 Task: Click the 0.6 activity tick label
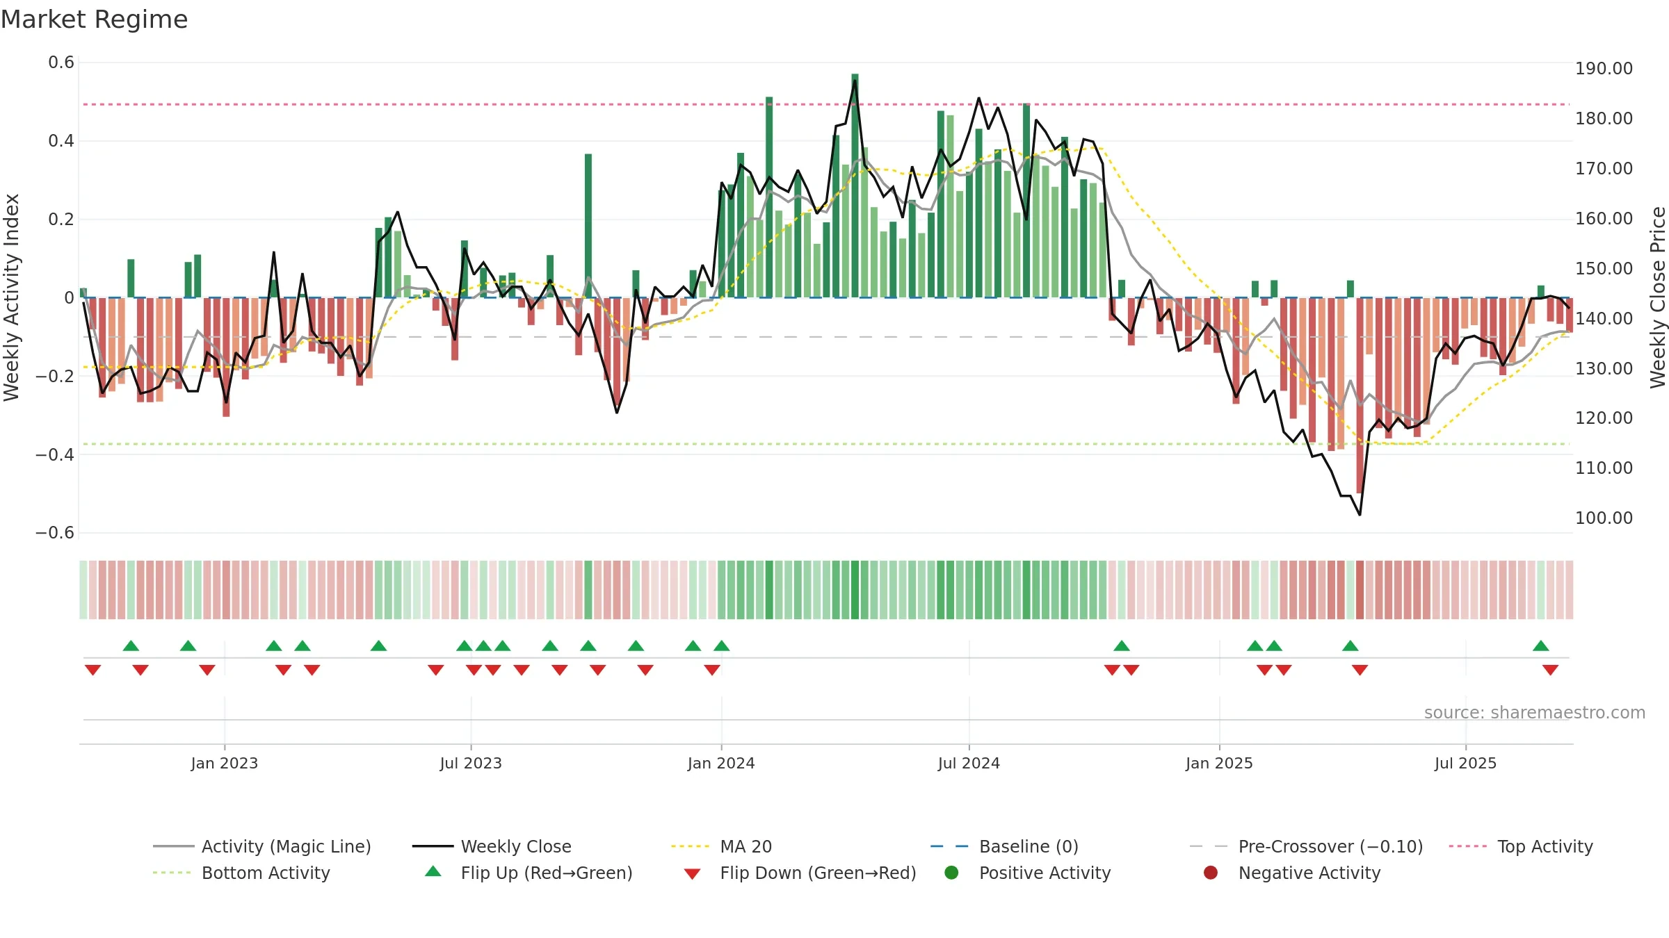(61, 63)
